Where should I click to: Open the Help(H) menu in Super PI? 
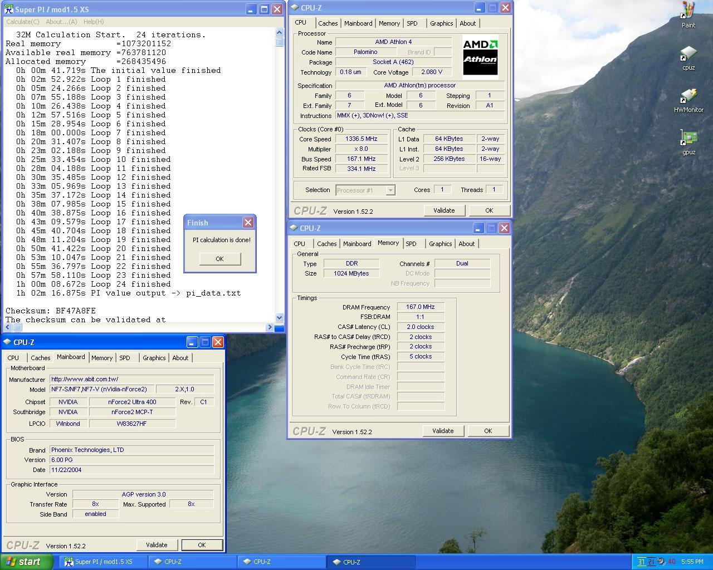tap(94, 22)
